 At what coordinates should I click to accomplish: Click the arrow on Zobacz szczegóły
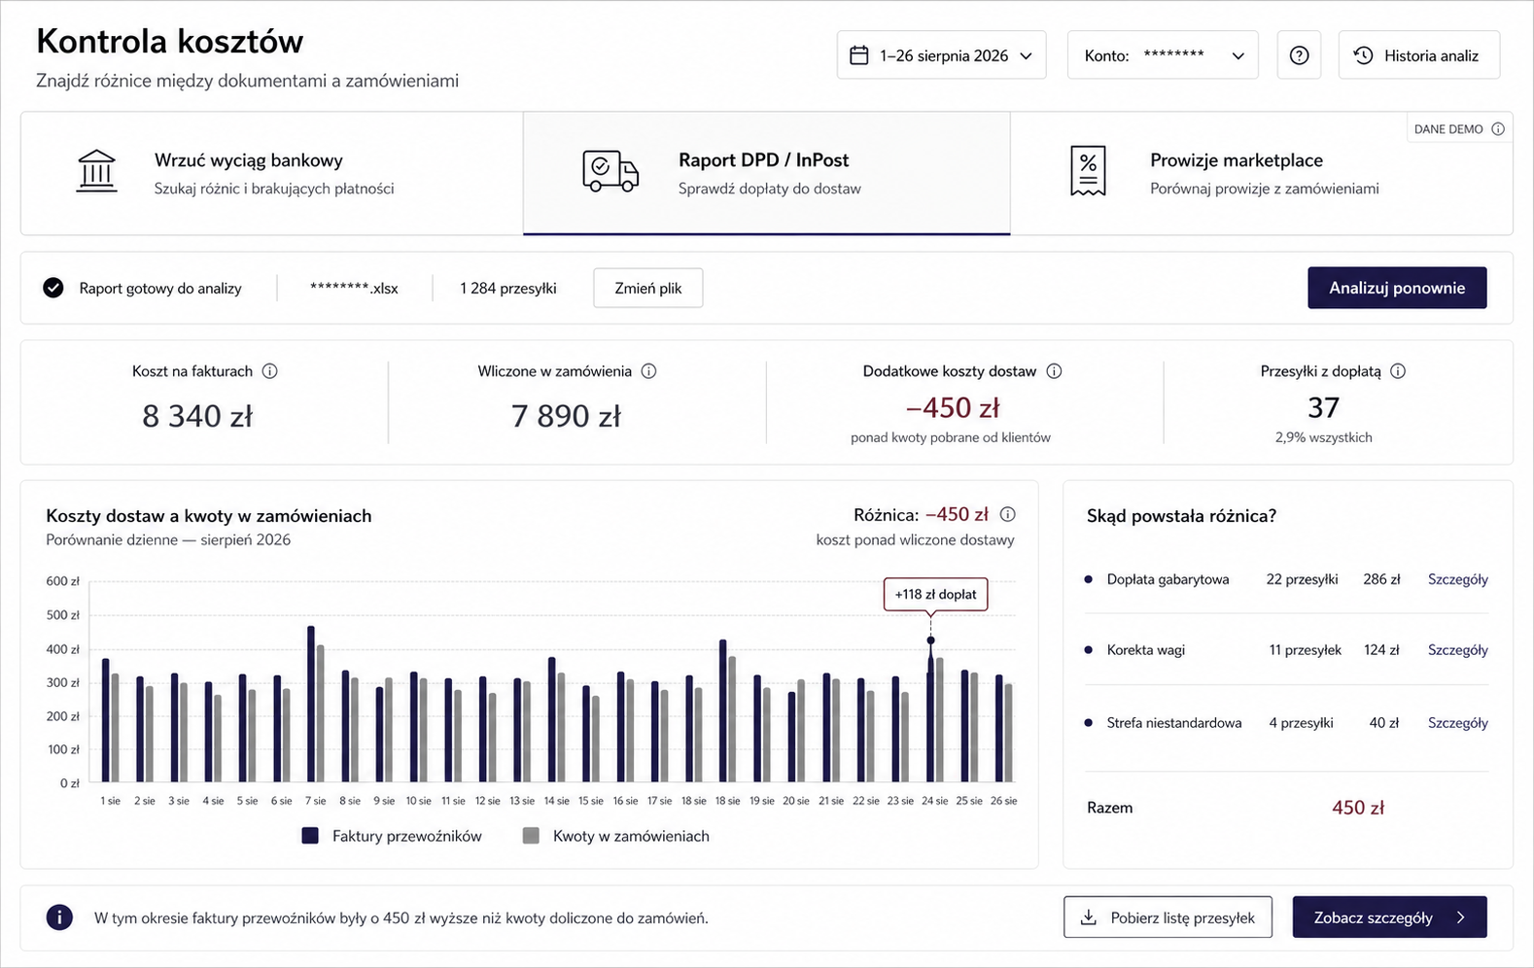click(x=1461, y=917)
